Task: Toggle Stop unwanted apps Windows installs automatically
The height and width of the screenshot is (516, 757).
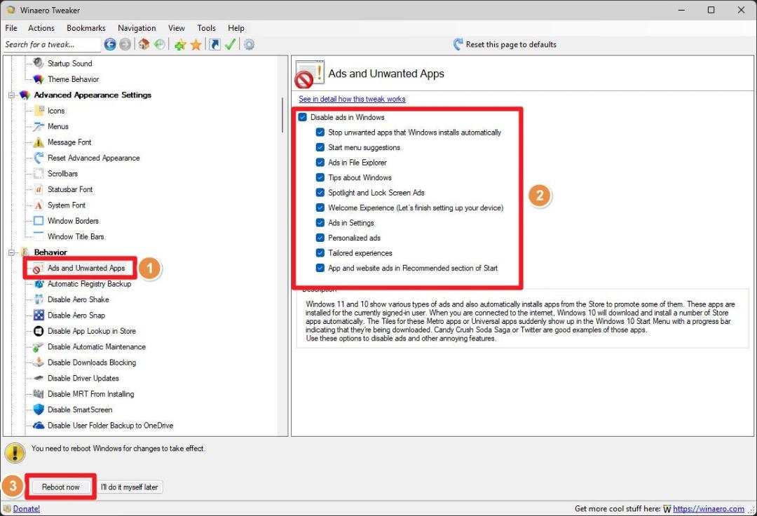Action: (x=320, y=133)
